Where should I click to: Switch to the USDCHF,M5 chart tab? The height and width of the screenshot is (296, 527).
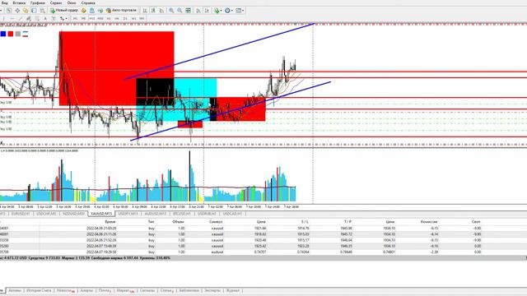click(x=46, y=214)
